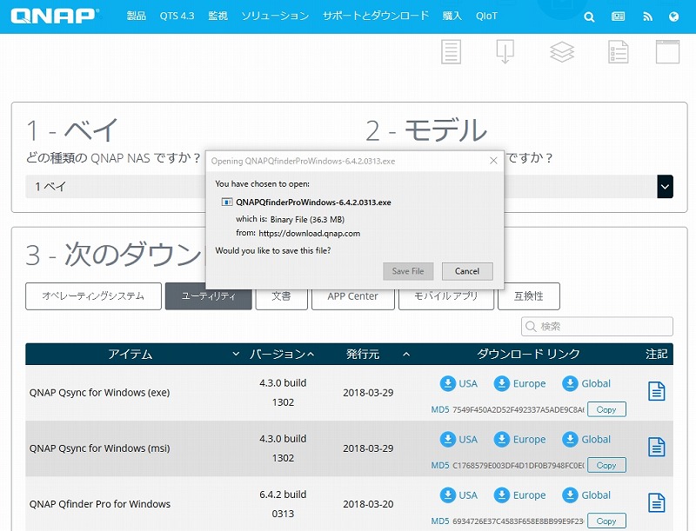The height and width of the screenshot is (531, 696).
Task: Expand the model dropdown arrow
Action: coord(665,187)
